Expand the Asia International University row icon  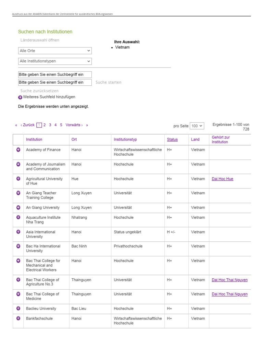pos(18,232)
